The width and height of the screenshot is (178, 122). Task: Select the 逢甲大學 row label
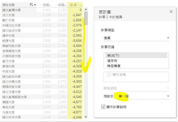click(x=8, y=36)
